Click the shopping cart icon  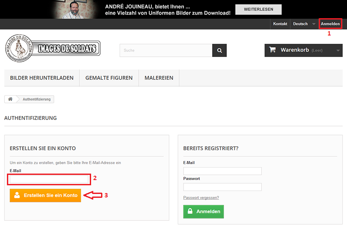pyautogui.click(x=272, y=50)
